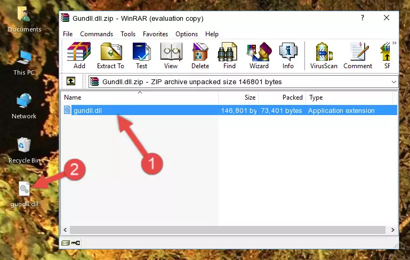The width and height of the screenshot is (410, 260).
Task: Click the Extract To toolbar icon
Action: pos(110,55)
